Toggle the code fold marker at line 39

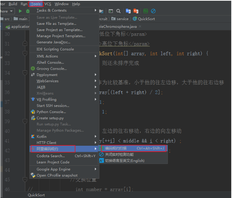pos(25,121)
